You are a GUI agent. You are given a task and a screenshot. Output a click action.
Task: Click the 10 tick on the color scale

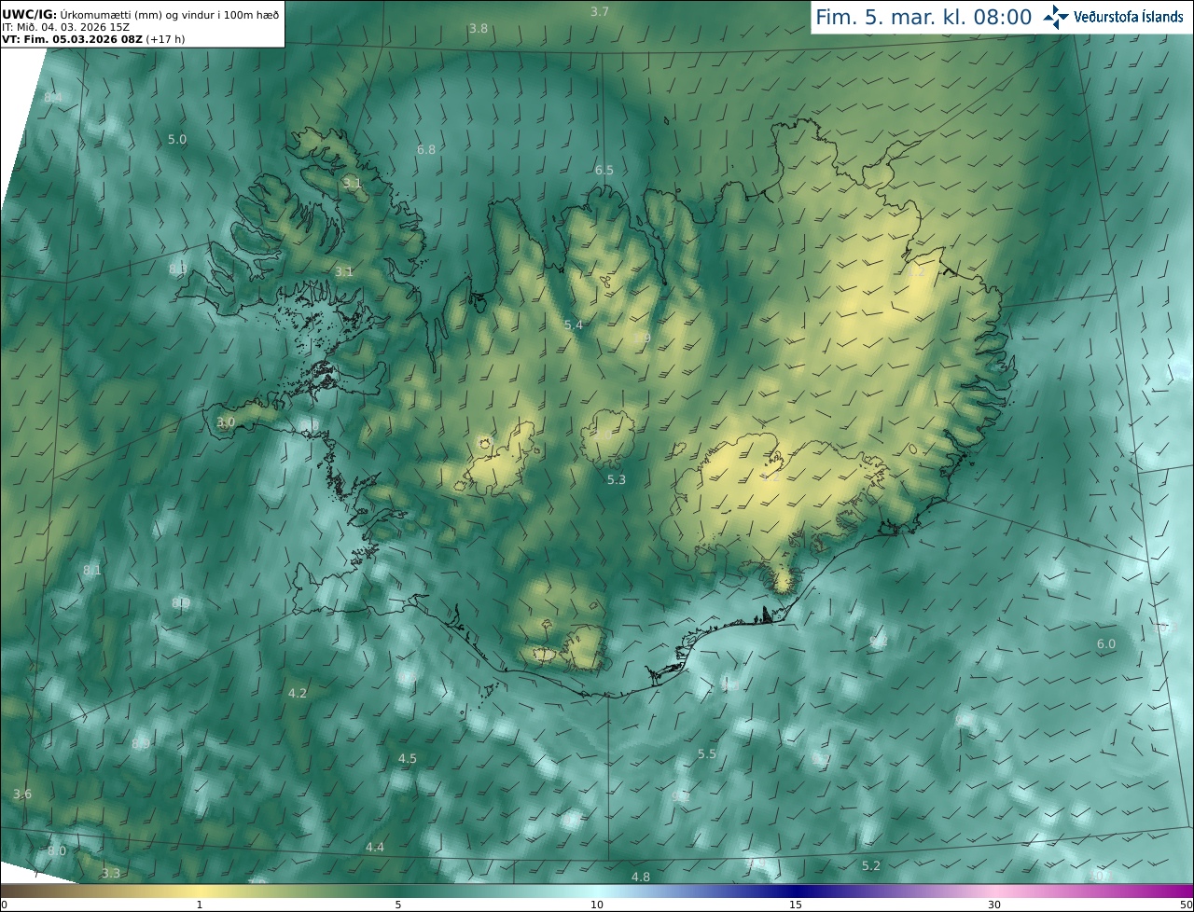(x=597, y=905)
